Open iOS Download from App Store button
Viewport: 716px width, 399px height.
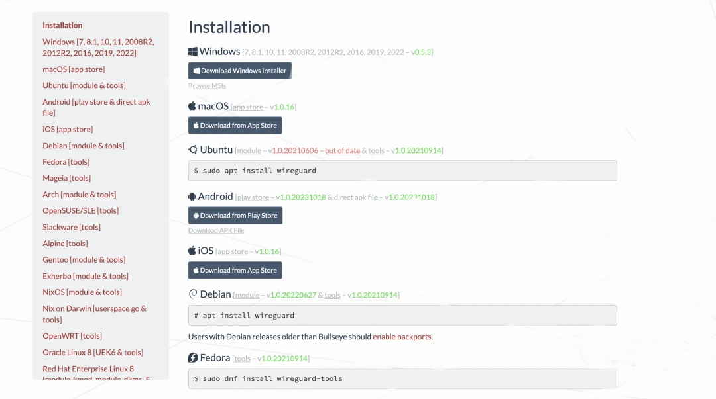[235, 270]
